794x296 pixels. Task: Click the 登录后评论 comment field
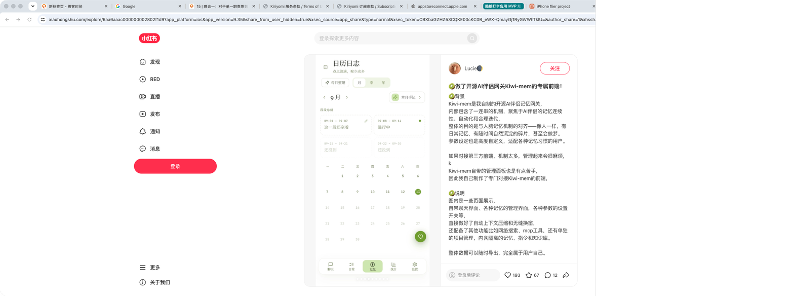tap(472, 275)
